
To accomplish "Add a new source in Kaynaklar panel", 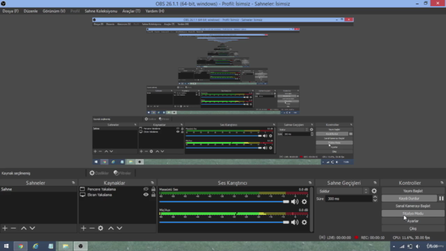I will coord(84,228).
